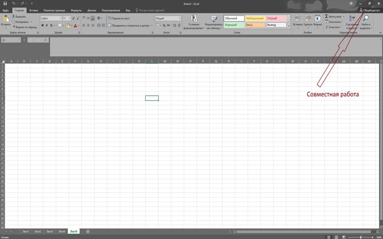Click the Общий доступ share button
This screenshot has width=383, height=239.
pos(369,11)
